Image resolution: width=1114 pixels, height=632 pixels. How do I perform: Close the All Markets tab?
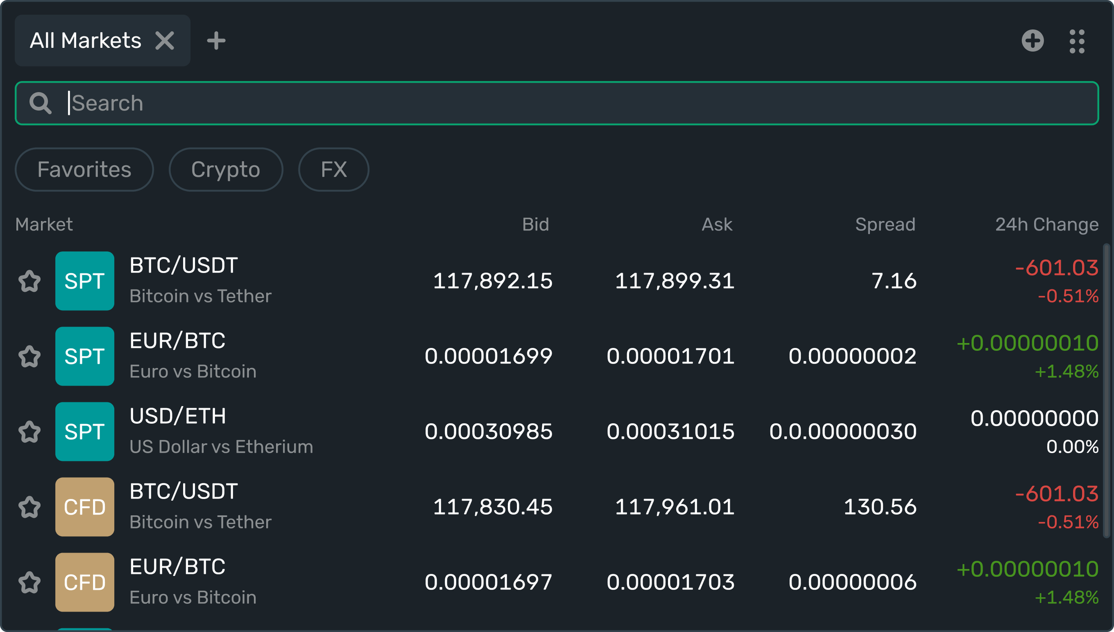(x=164, y=41)
